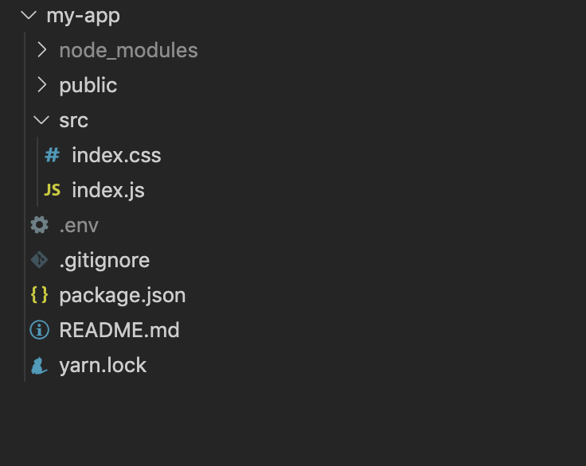
Task: Open the README.md file
Action: point(119,330)
